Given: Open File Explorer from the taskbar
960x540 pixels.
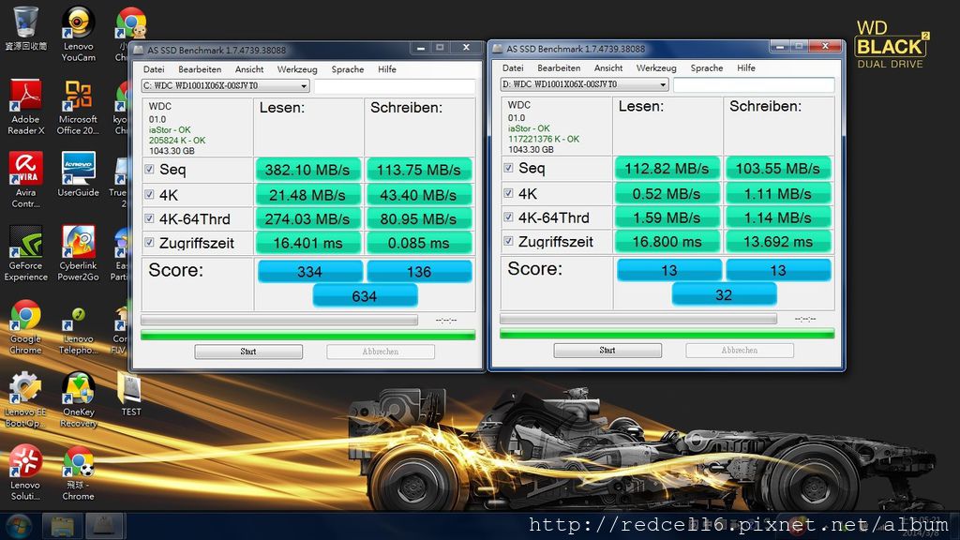Looking at the screenshot, I should click(63, 527).
